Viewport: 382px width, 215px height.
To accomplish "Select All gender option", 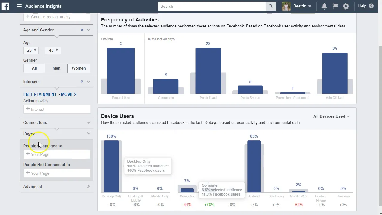I will coord(34,68).
